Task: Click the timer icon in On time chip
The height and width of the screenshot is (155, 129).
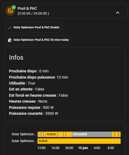Action: (x=10, y=40)
